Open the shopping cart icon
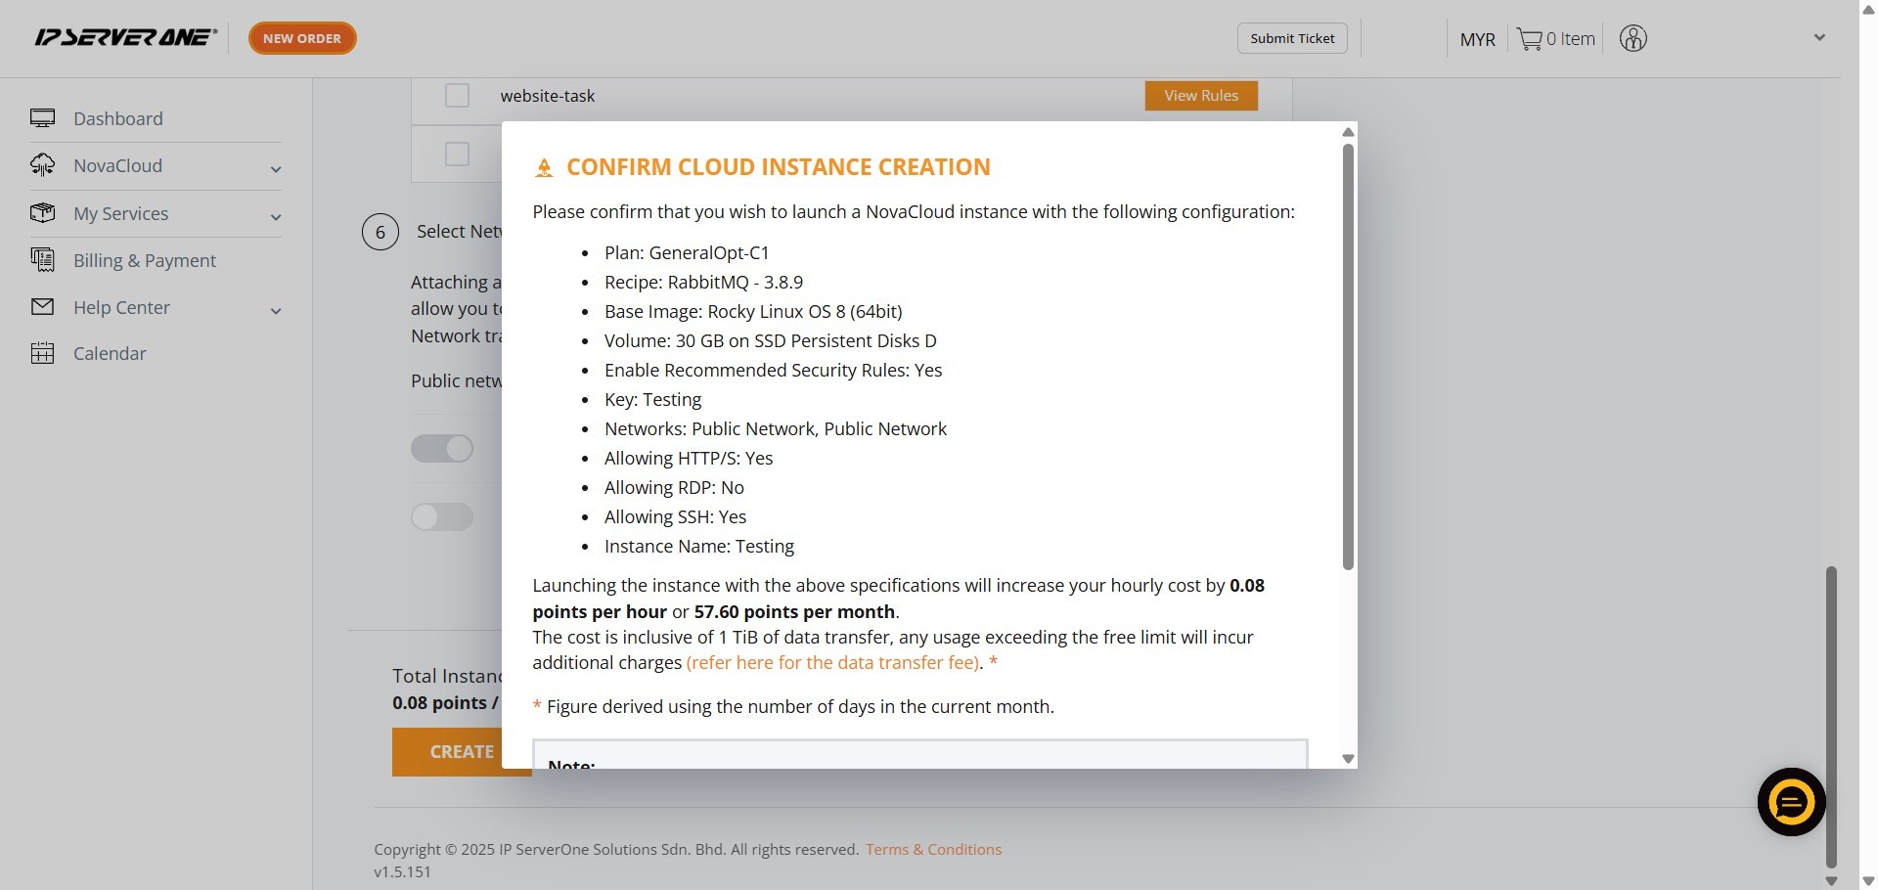Image resolution: width=1878 pixels, height=890 pixels. pyautogui.click(x=1529, y=39)
